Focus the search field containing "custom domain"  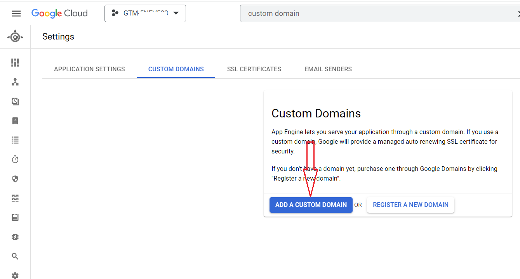[380, 14]
